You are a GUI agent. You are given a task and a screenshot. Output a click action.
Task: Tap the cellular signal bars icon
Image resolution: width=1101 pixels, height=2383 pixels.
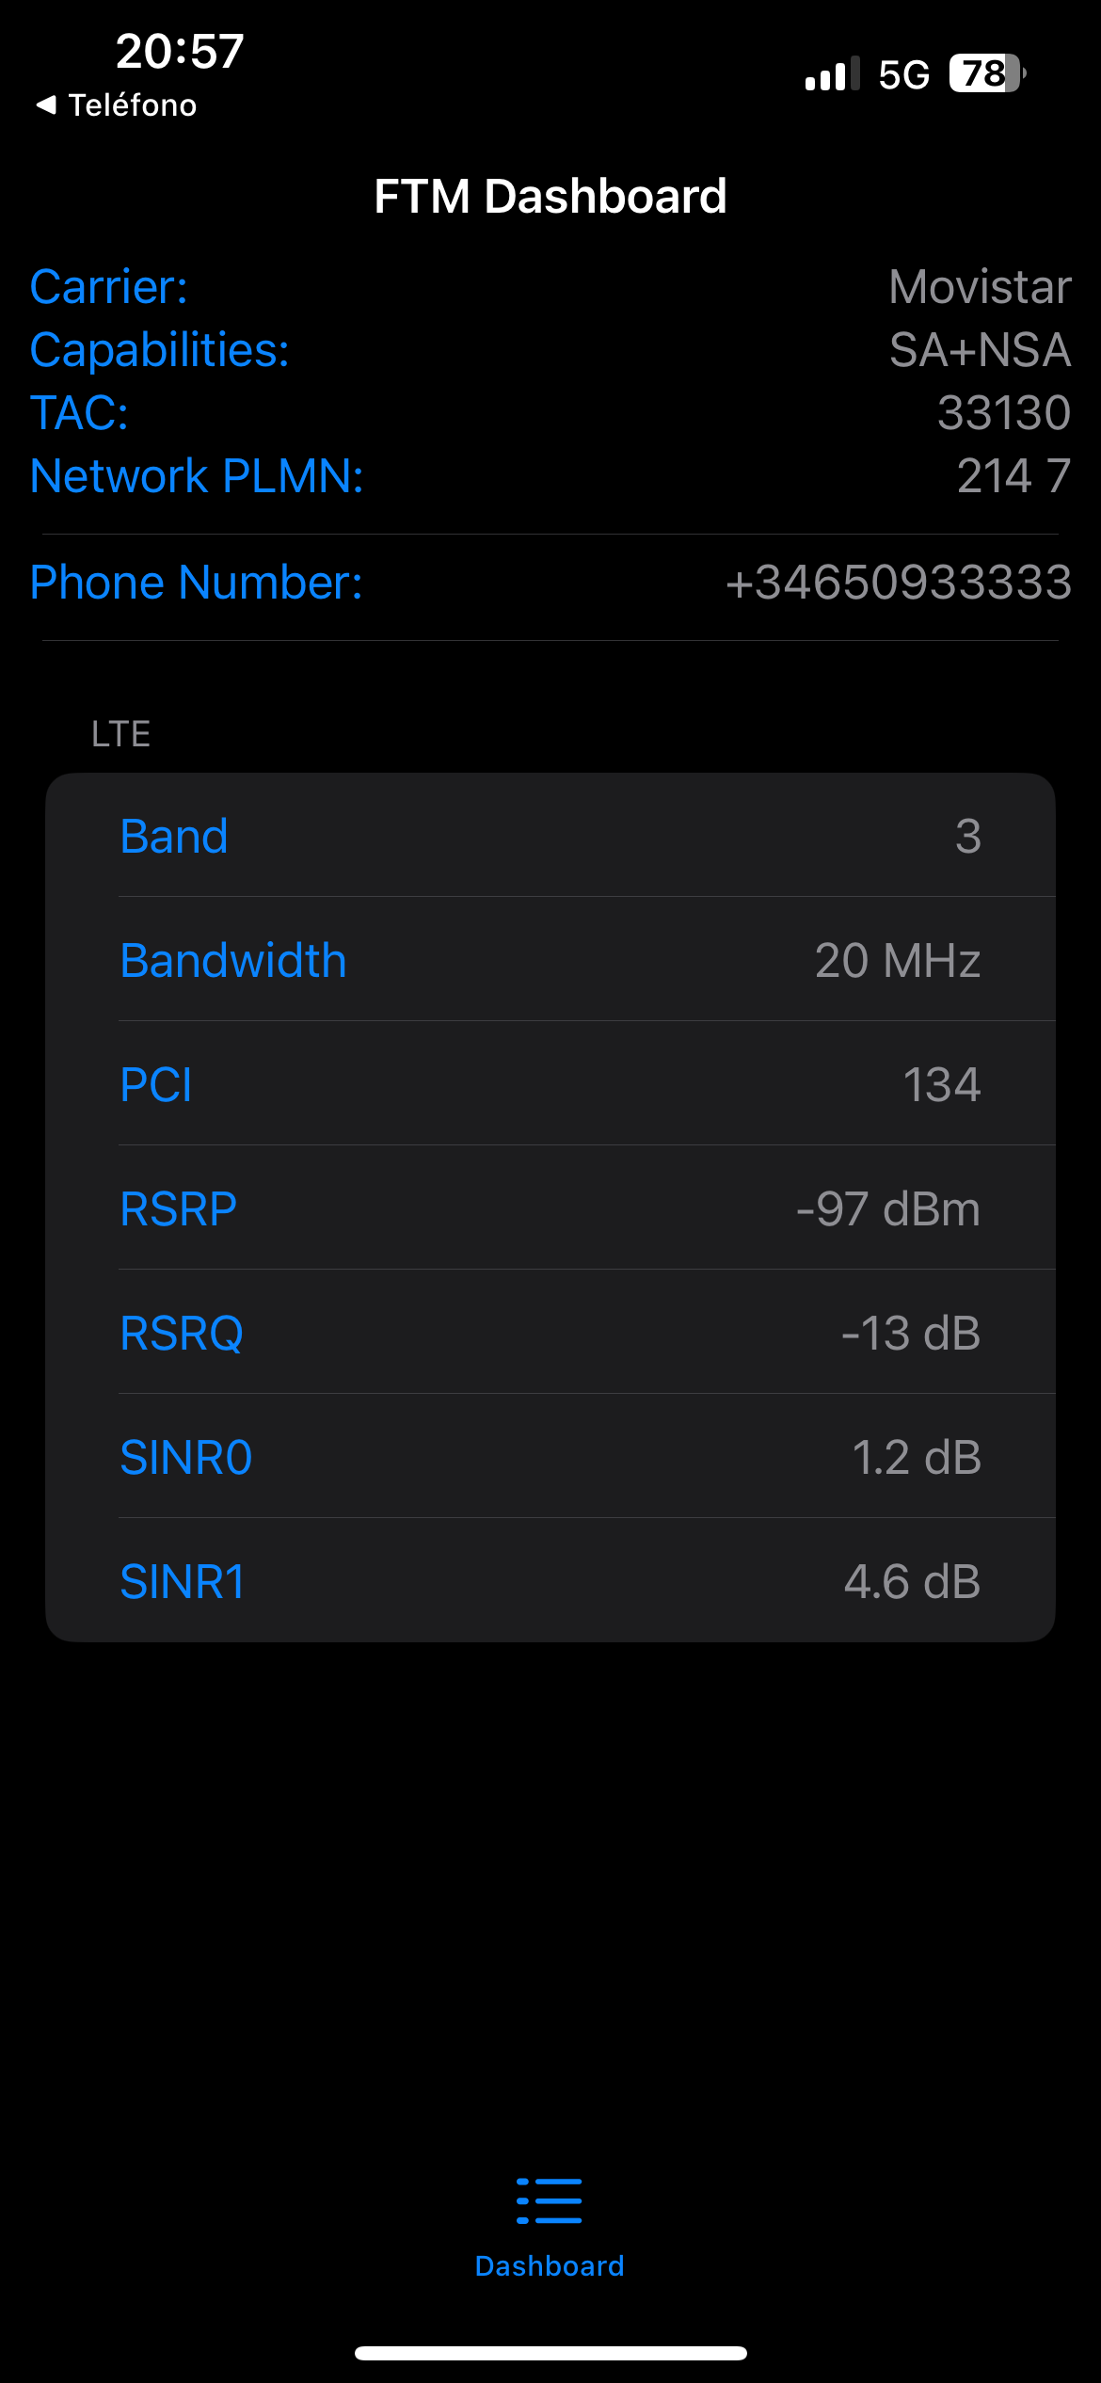tap(832, 73)
